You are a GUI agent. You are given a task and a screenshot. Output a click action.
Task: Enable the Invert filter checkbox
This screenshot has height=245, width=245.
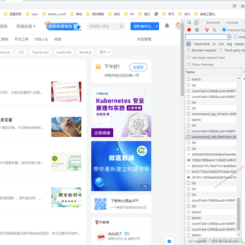(236, 37)
